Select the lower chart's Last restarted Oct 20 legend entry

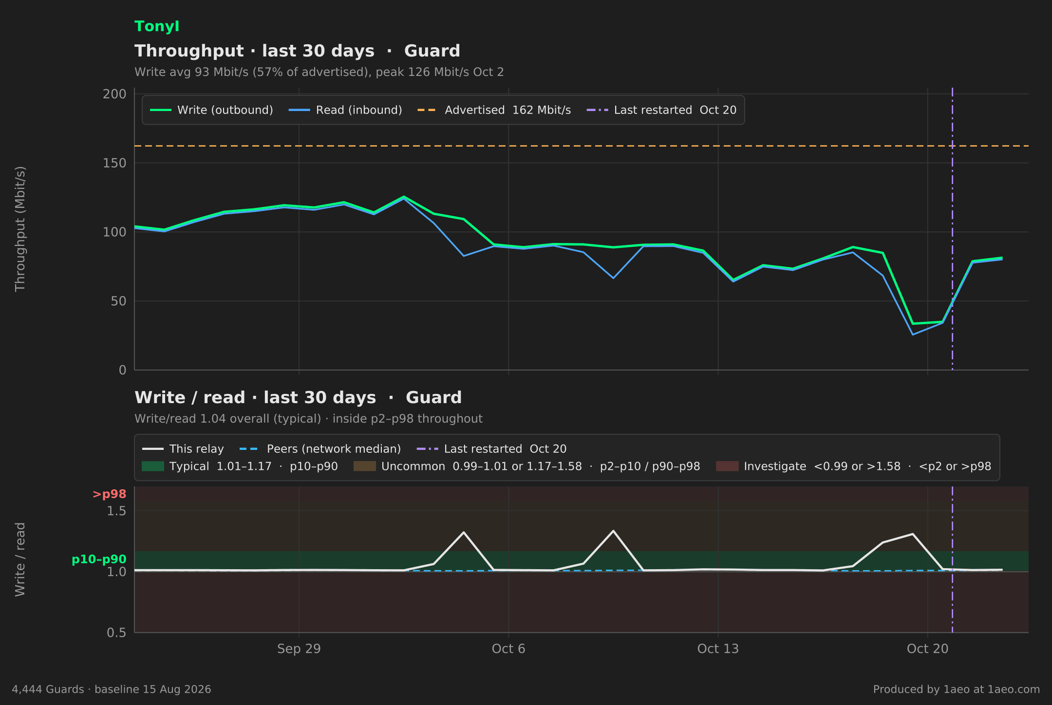click(x=492, y=449)
